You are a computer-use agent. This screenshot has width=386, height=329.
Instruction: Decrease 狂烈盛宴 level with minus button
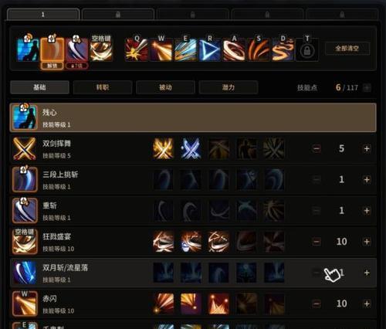tap(317, 242)
